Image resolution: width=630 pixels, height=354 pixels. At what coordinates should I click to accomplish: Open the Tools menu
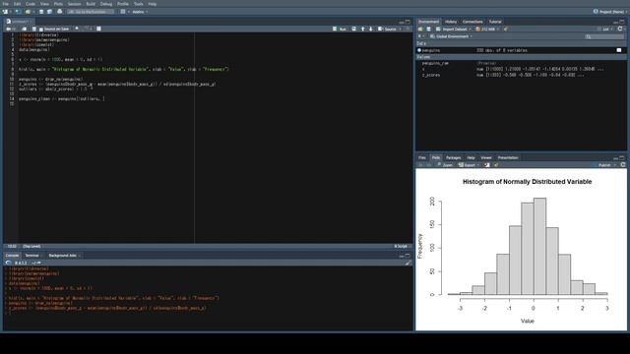pos(139,4)
